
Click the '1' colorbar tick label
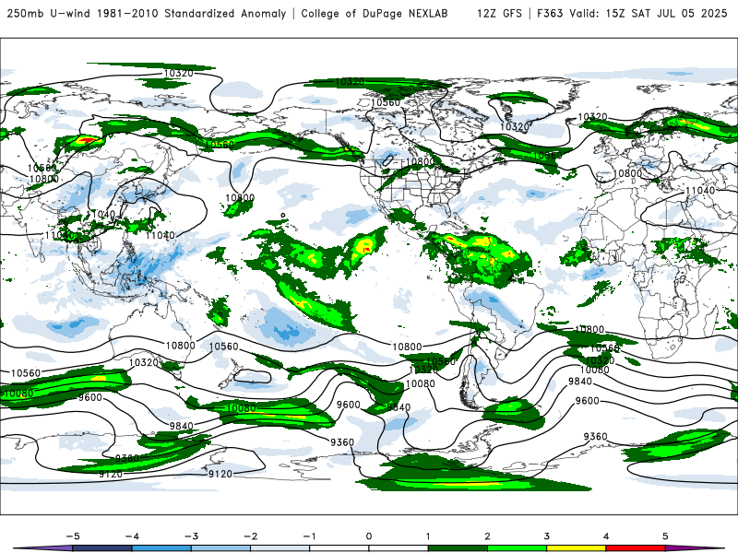tap(428, 536)
